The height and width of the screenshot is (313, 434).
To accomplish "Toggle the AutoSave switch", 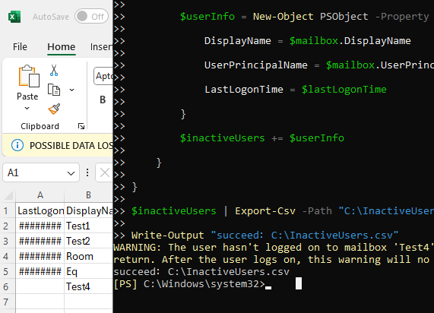I will [x=91, y=17].
